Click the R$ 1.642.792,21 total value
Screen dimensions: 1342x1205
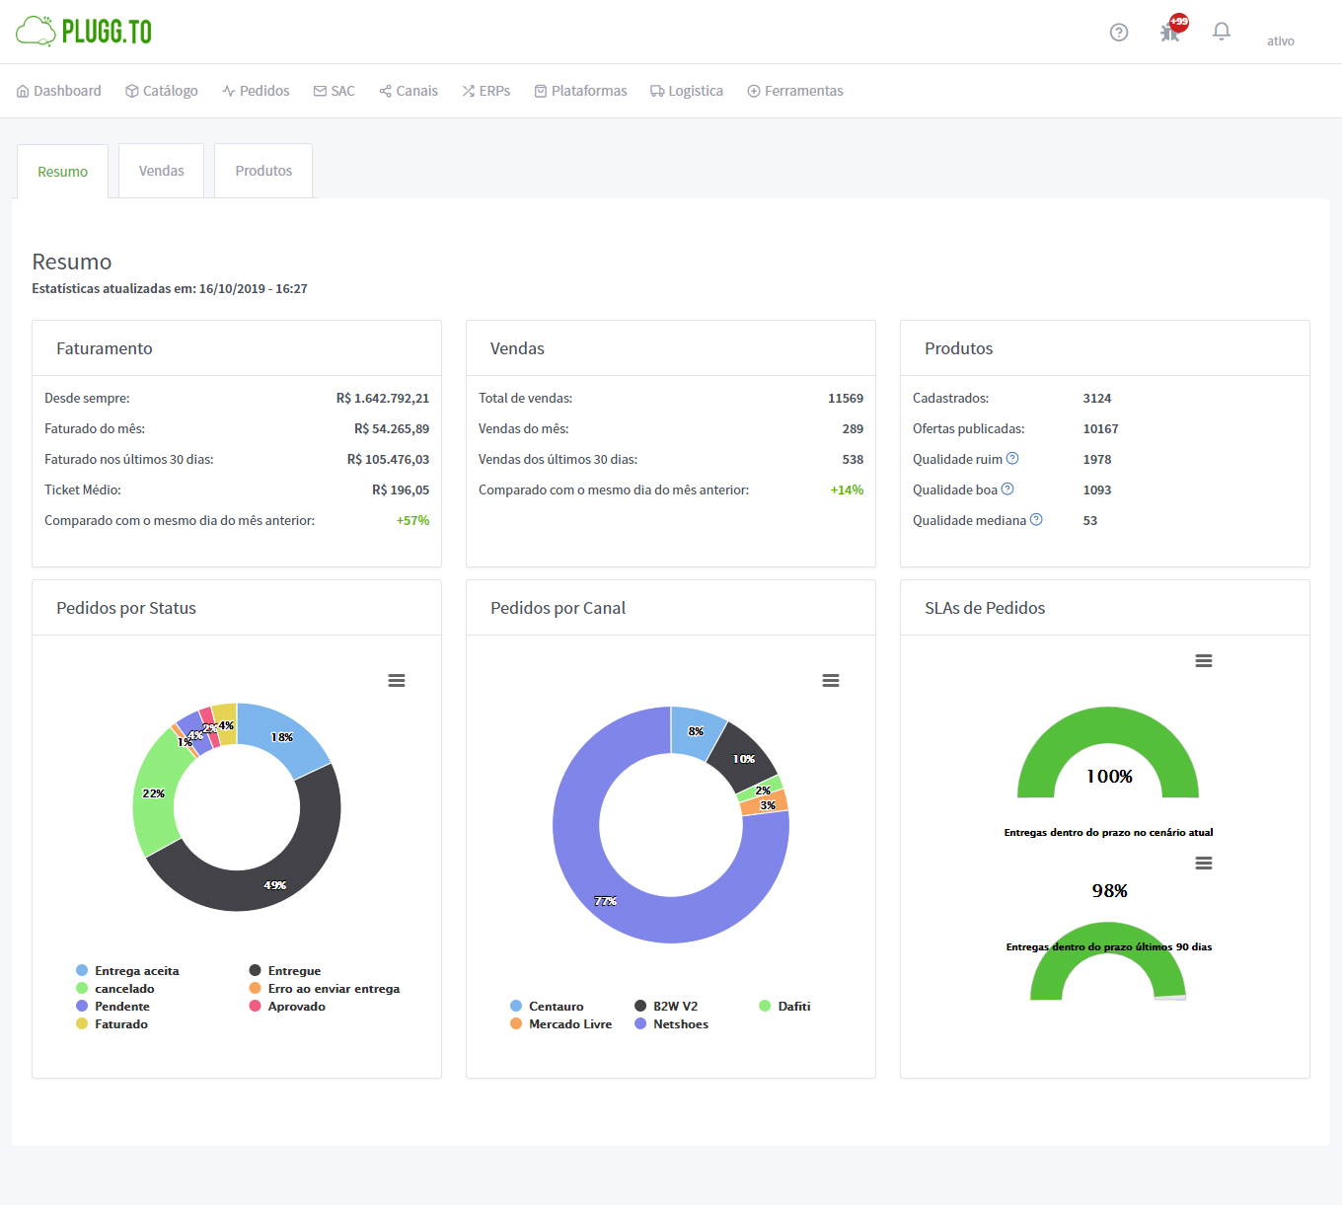click(383, 398)
